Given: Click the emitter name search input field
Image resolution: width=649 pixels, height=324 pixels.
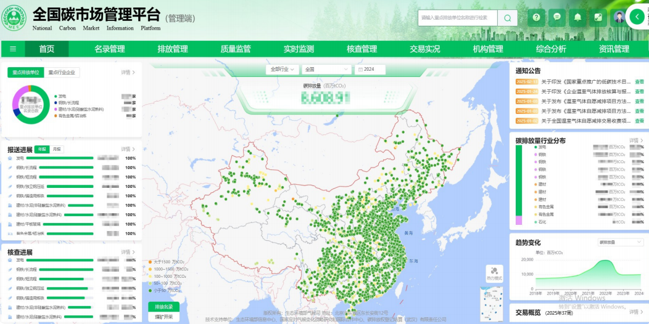Looking at the screenshot, I should (457, 18).
